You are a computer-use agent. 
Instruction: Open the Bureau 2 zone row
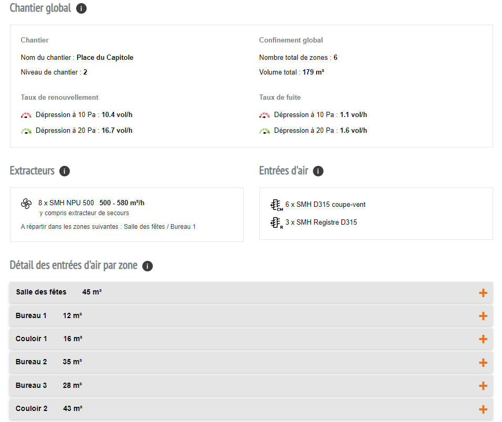coord(252,362)
